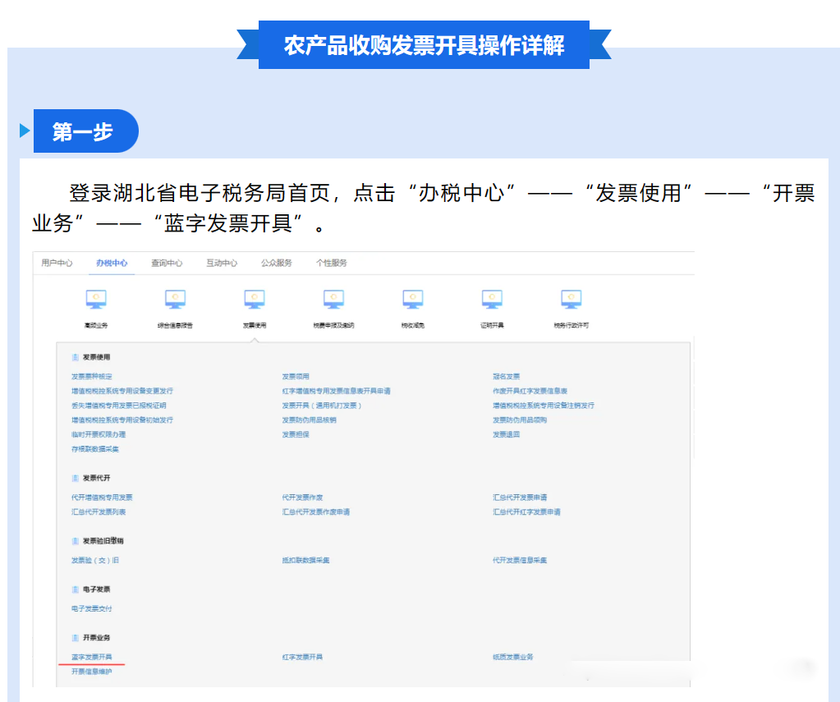Open the 查询中心 tab
The height and width of the screenshot is (702, 840).
click(x=167, y=263)
